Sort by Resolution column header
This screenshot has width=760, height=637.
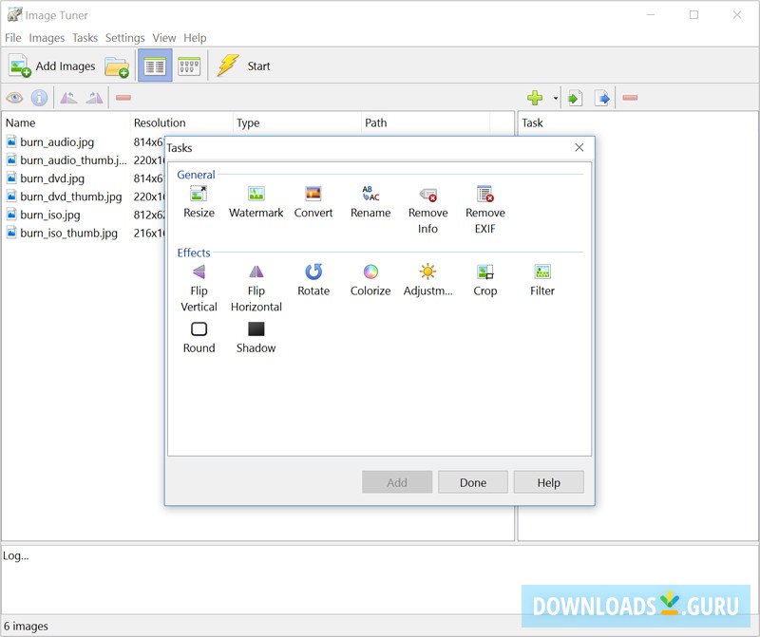pos(181,122)
